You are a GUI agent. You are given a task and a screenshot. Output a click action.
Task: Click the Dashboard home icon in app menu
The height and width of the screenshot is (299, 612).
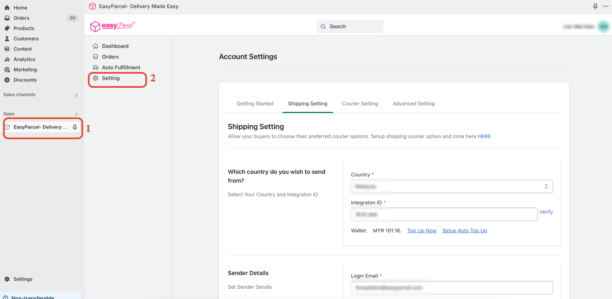click(96, 46)
